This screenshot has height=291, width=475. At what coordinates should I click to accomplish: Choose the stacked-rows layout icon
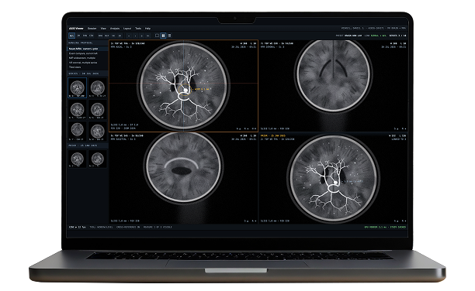[169, 36]
